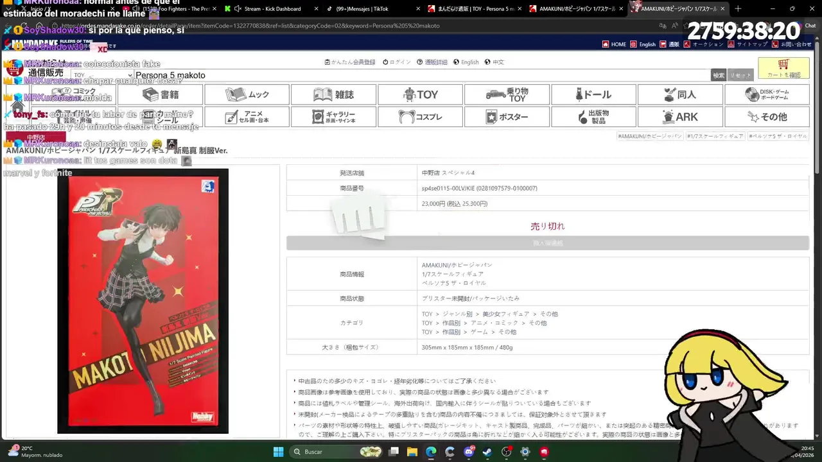Open the DISK・ゲーム category
This screenshot has height=462, width=822.
(x=767, y=94)
